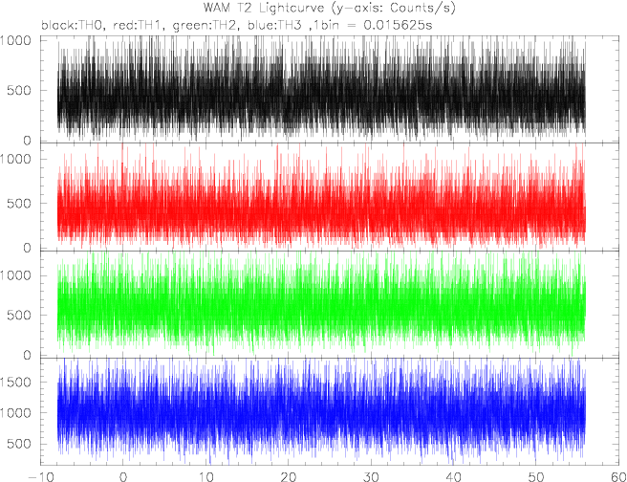Click y-axis label '1000' of green panel
Viewport: 627px width, 482px height.
click(x=15, y=275)
